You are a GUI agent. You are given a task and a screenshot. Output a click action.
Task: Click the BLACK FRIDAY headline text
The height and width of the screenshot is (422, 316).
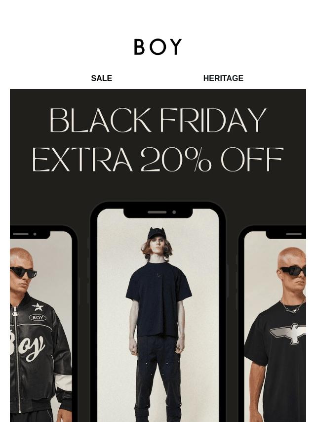click(x=158, y=120)
